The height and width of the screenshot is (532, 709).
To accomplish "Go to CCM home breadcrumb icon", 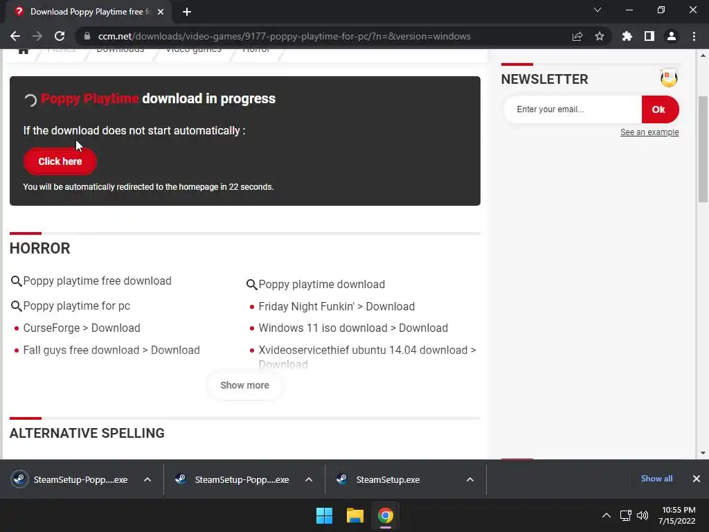I will pyautogui.click(x=23, y=51).
